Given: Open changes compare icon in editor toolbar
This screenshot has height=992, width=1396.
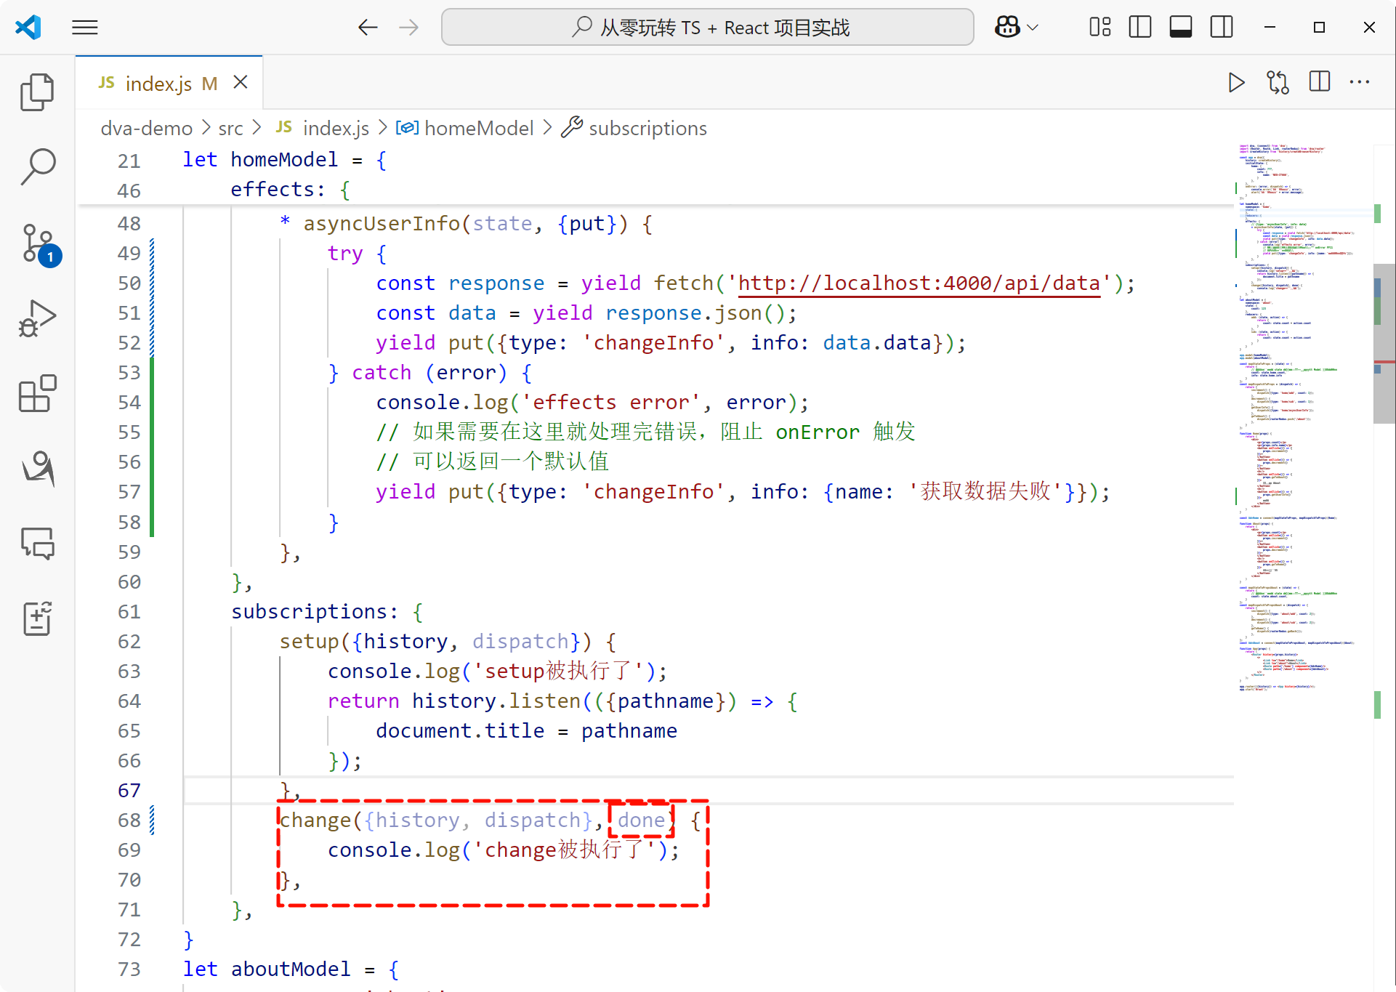Looking at the screenshot, I should pos(1278,83).
